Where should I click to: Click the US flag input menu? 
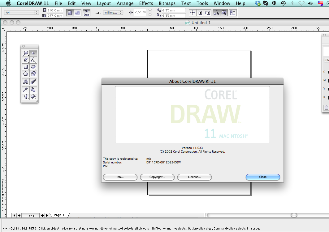[320, 3]
